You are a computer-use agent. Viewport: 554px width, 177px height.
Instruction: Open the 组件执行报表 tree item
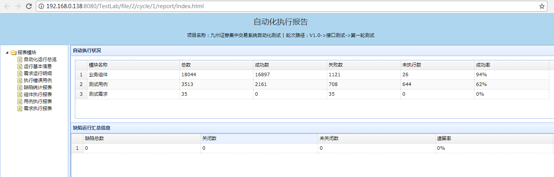point(37,95)
